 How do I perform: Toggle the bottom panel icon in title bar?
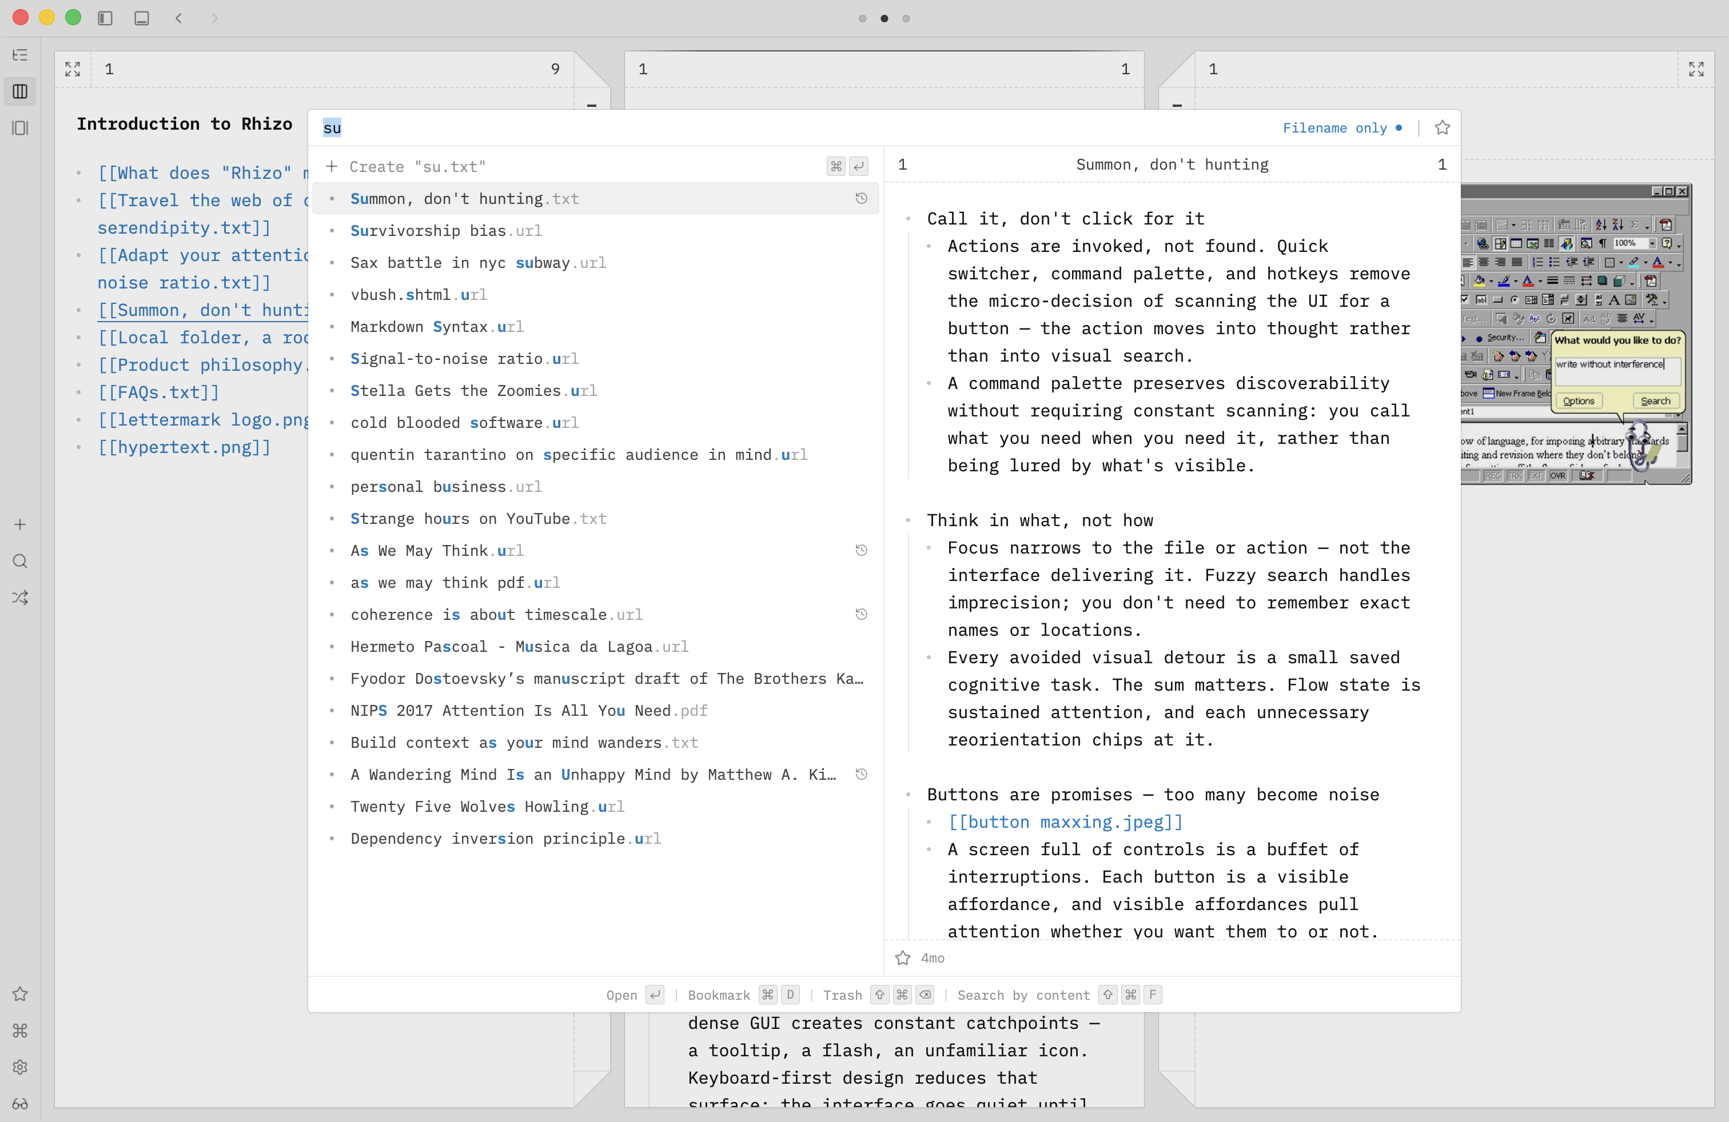click(x=142, y=18)
